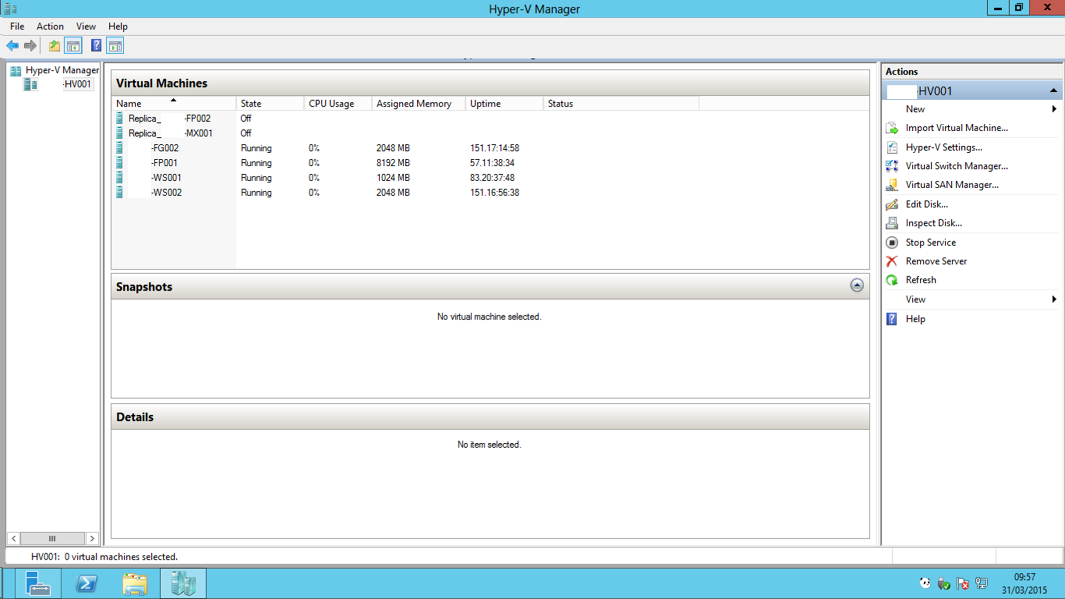Toggle the show/hide action pane icon
Image resolution: width=1065 pixels, height=599 pixels.
(115, 46)
